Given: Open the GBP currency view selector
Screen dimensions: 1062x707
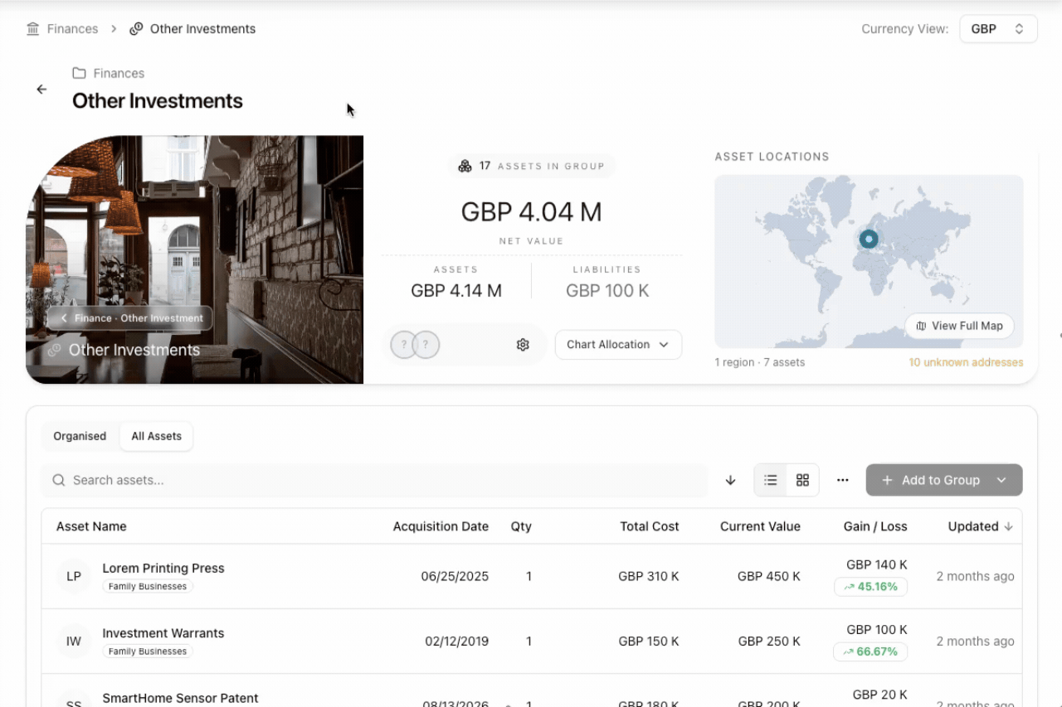Looking at the screenshot, I should [998, 29].
